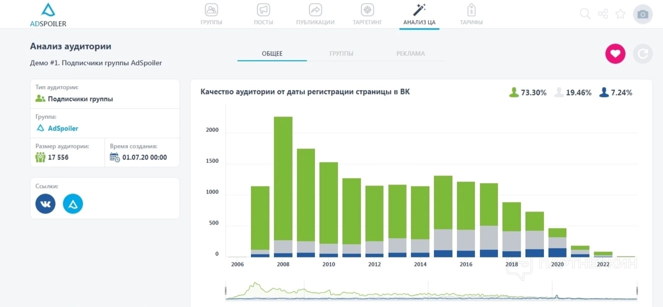Toggle grey audience legend 19.46%
The width and height of the screenshot is (663, 307).
point(572,92)
